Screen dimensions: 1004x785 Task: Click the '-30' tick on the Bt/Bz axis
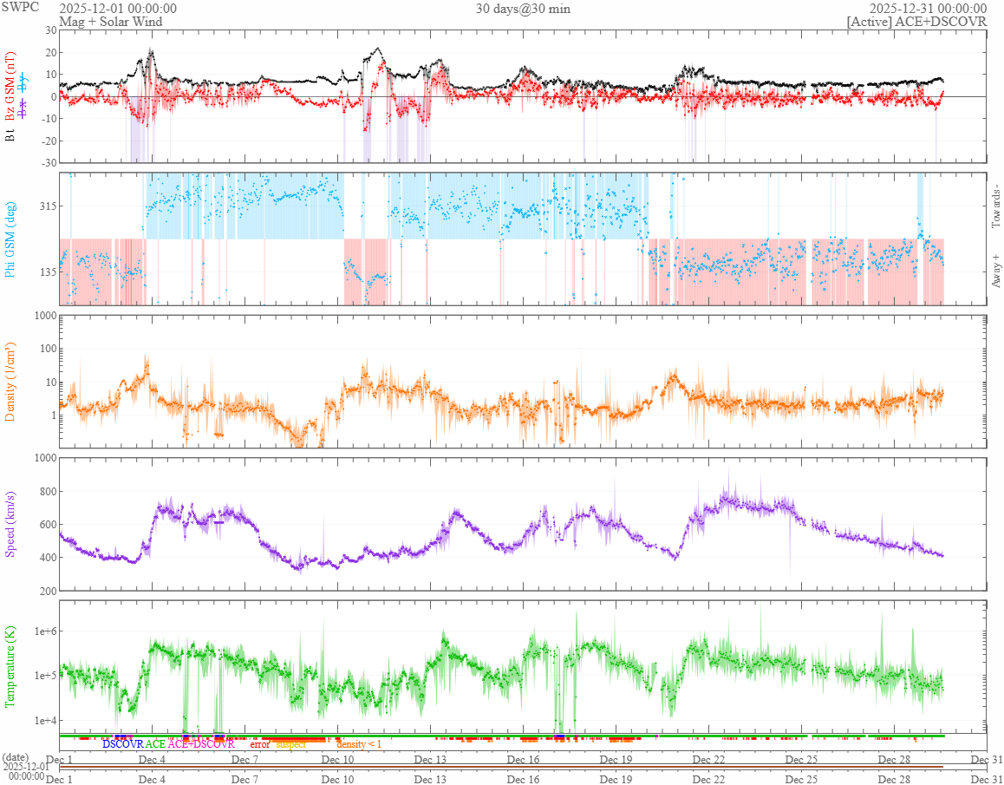(x=48, y=163)
